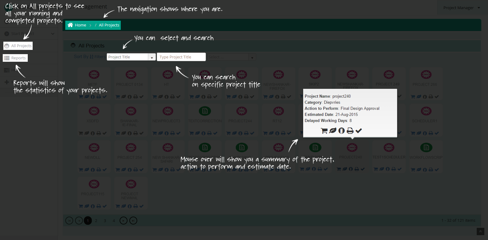Viewport: 488px width, 240px height.
Task: Select page 1 in pagination
Action: point(88,221)
